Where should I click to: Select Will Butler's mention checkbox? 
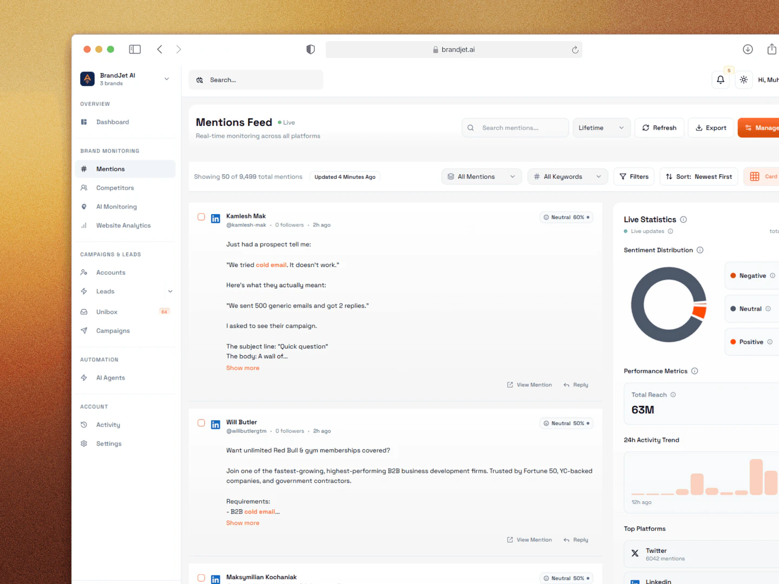[x=201, y=423]
